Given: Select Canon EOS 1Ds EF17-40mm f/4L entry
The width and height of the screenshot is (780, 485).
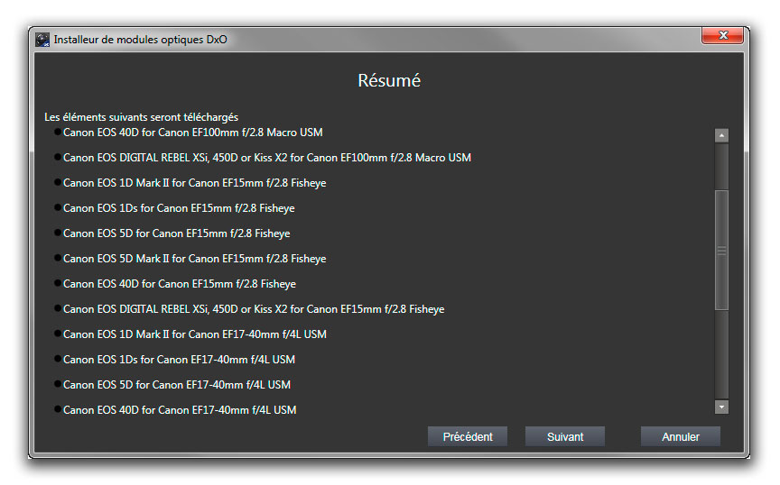Looking at the screenshot, I should point(179,360).
